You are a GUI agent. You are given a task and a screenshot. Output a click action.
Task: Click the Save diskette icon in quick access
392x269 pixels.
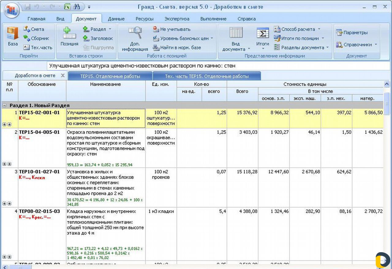tap(28, 7)
